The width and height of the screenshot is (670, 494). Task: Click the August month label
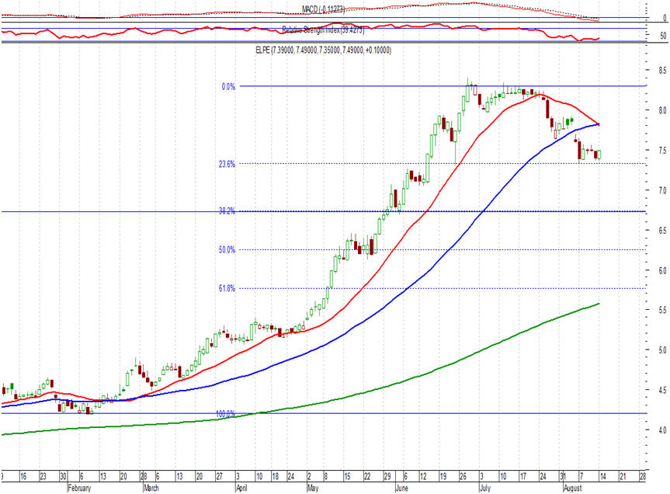pos(572,488)
